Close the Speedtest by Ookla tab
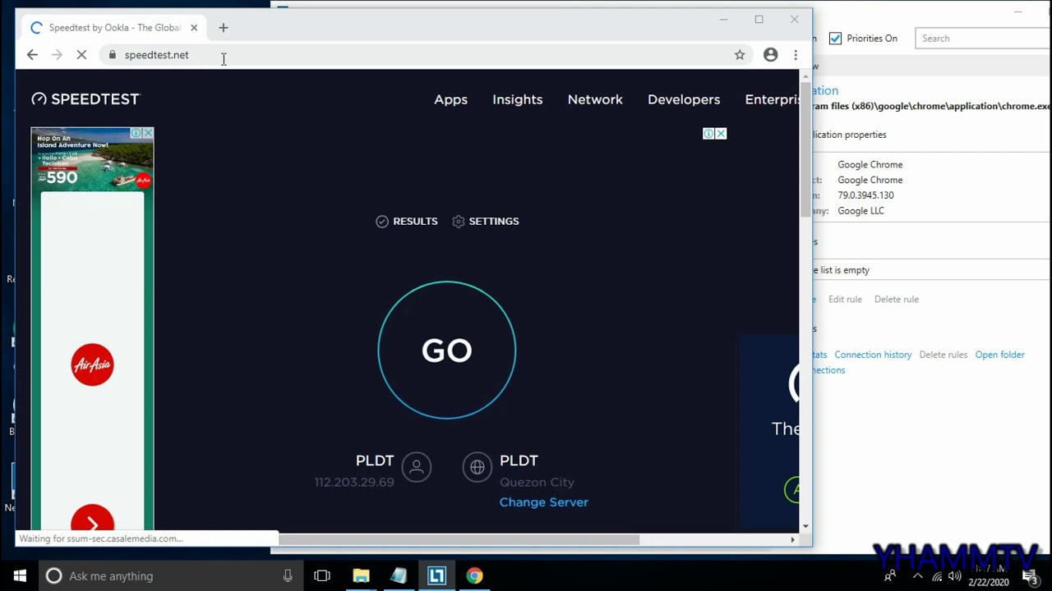Viewport: 1052px width, 591px height. click(194, 28)
